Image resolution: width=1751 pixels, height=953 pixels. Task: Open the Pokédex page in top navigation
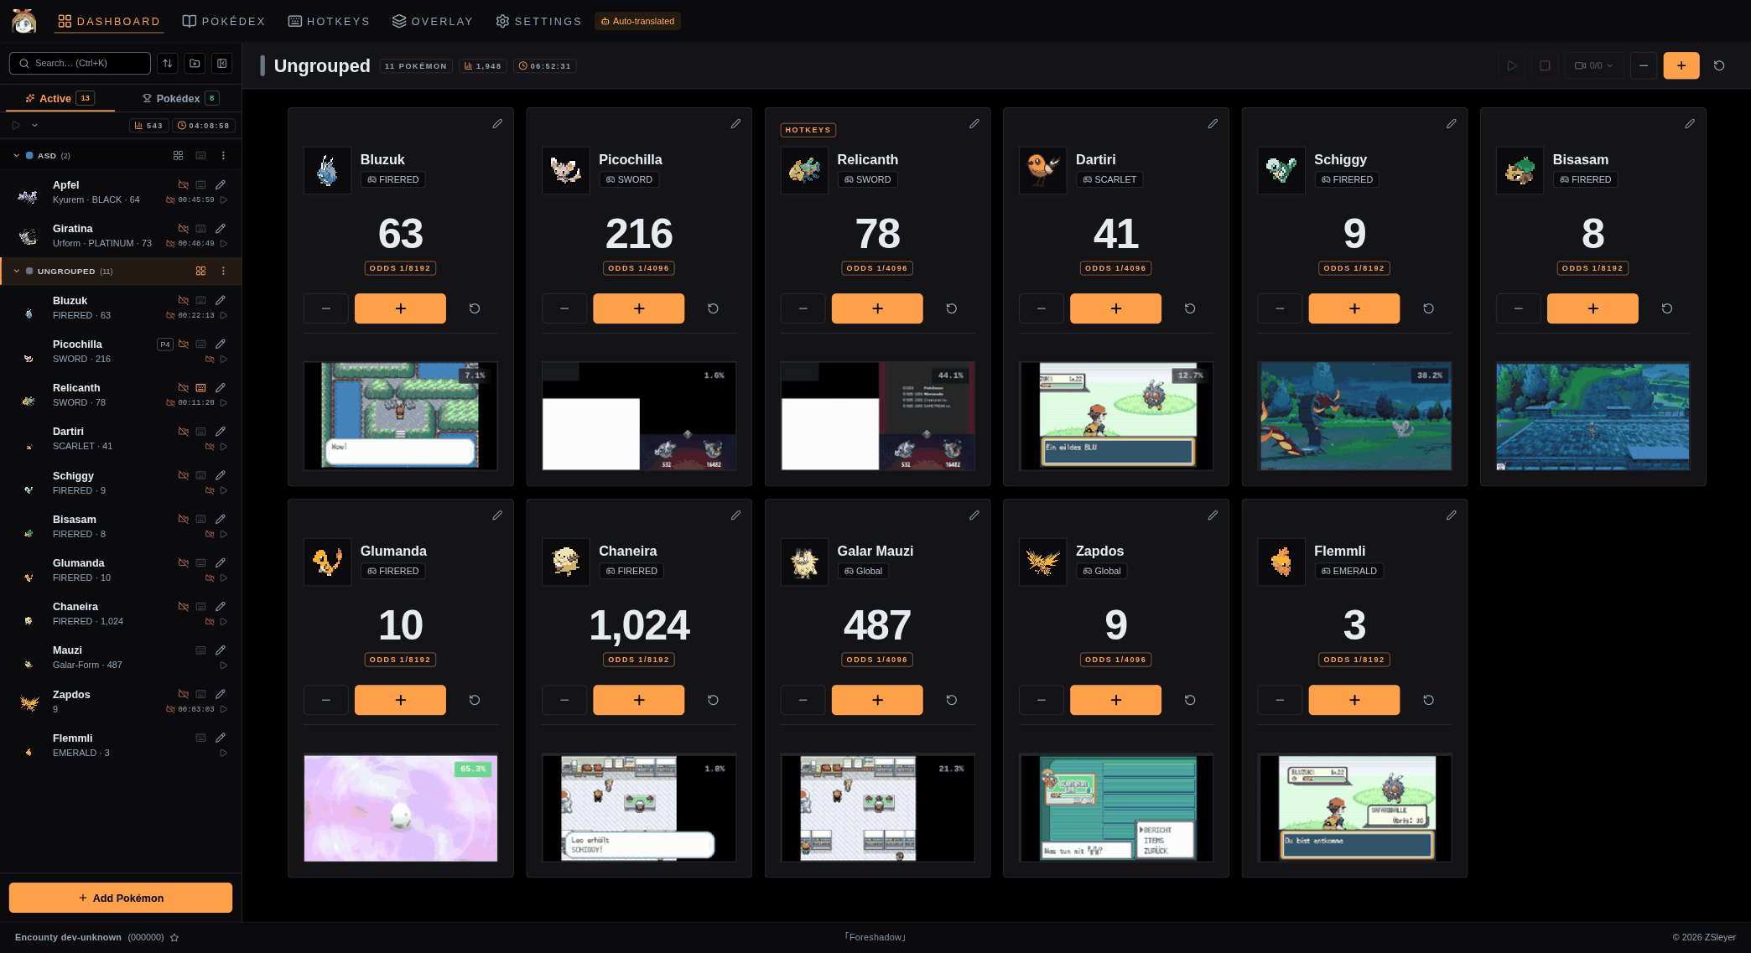(x=224, y=21)
